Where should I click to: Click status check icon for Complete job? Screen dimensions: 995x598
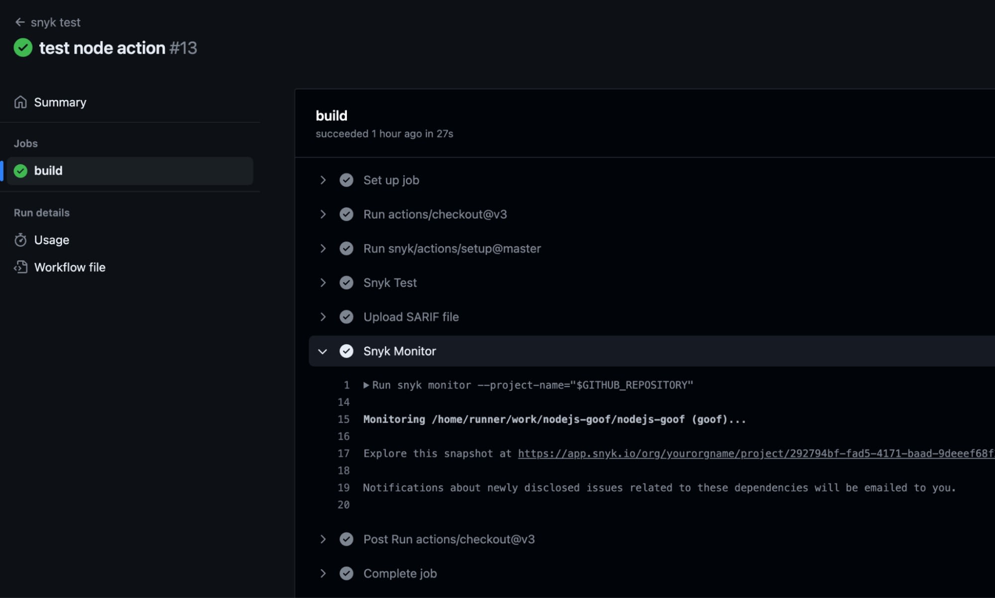click(346, 574)
